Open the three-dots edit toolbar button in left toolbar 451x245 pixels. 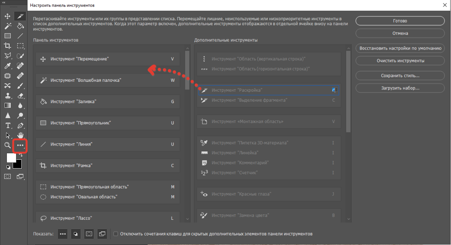(x=20, y=146)
